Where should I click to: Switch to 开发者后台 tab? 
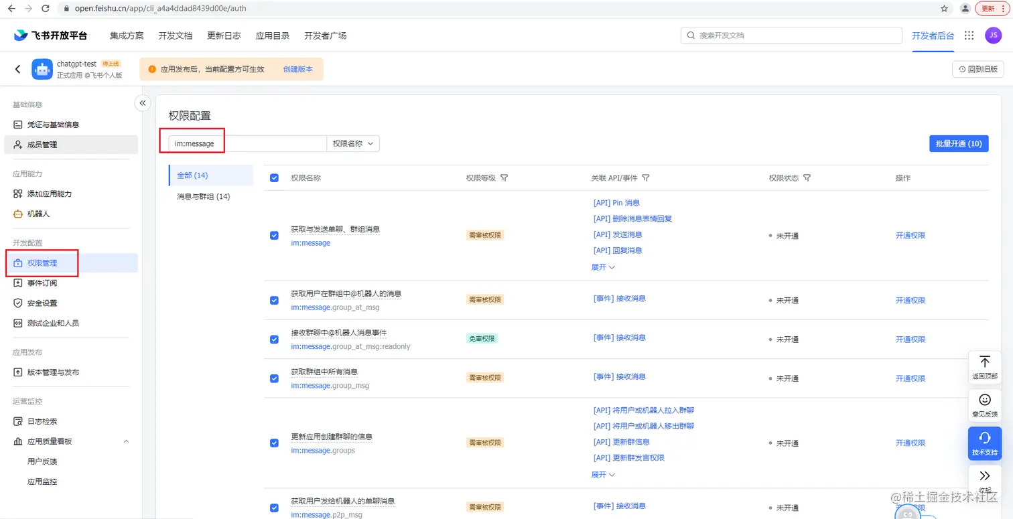933,35
